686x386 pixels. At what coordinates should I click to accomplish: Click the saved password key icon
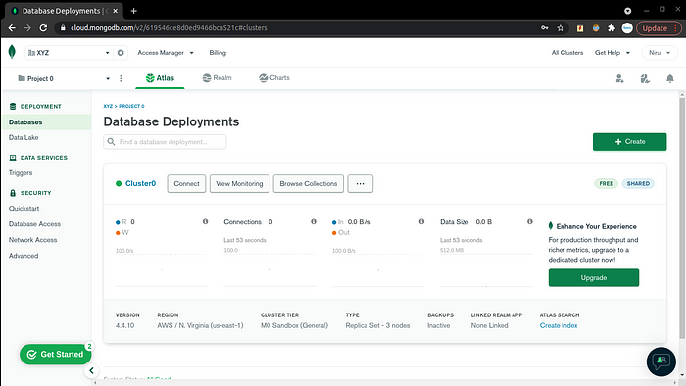544,28
